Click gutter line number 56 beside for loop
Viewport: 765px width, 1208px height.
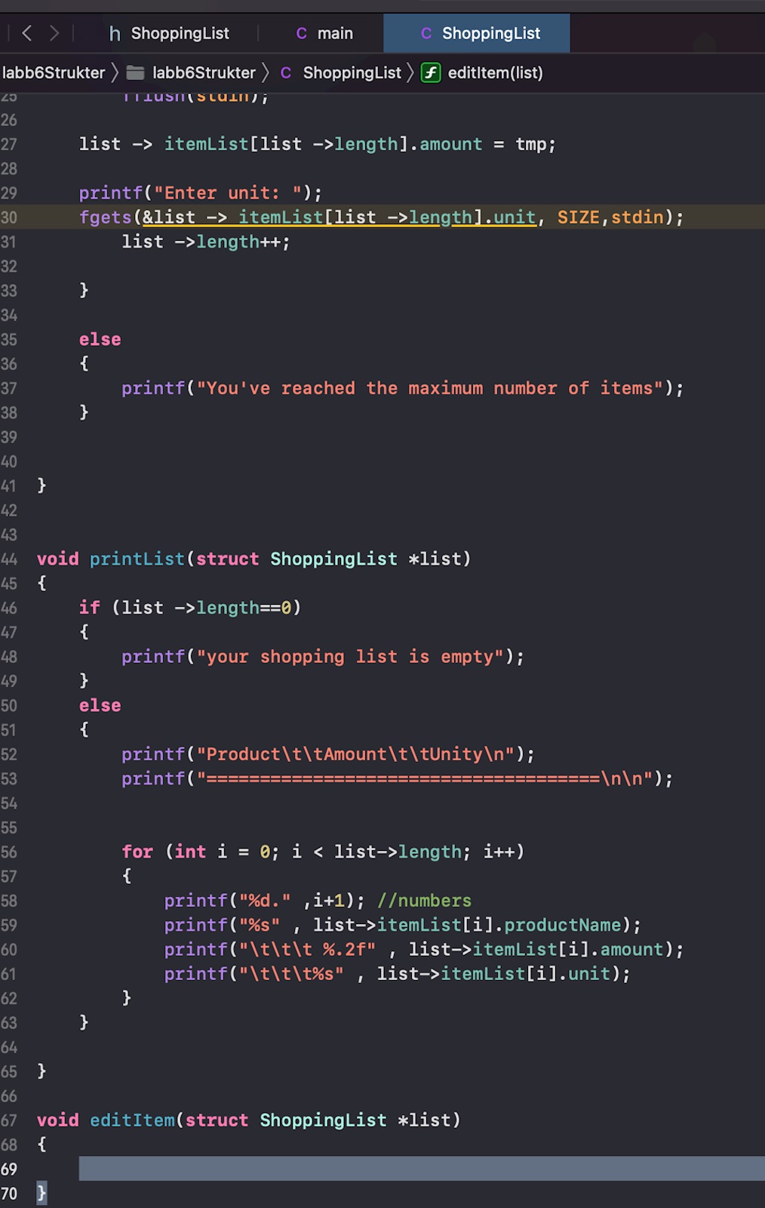tap(9, 852)
